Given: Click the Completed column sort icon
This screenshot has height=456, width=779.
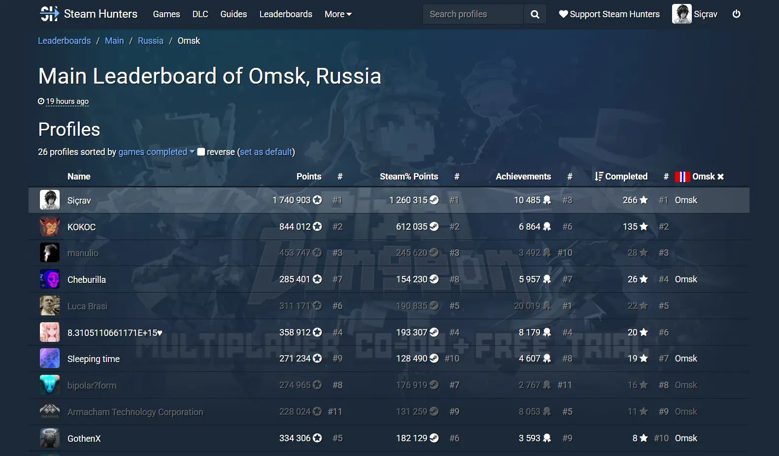Looking at the screenshot, I should (599, 177).
